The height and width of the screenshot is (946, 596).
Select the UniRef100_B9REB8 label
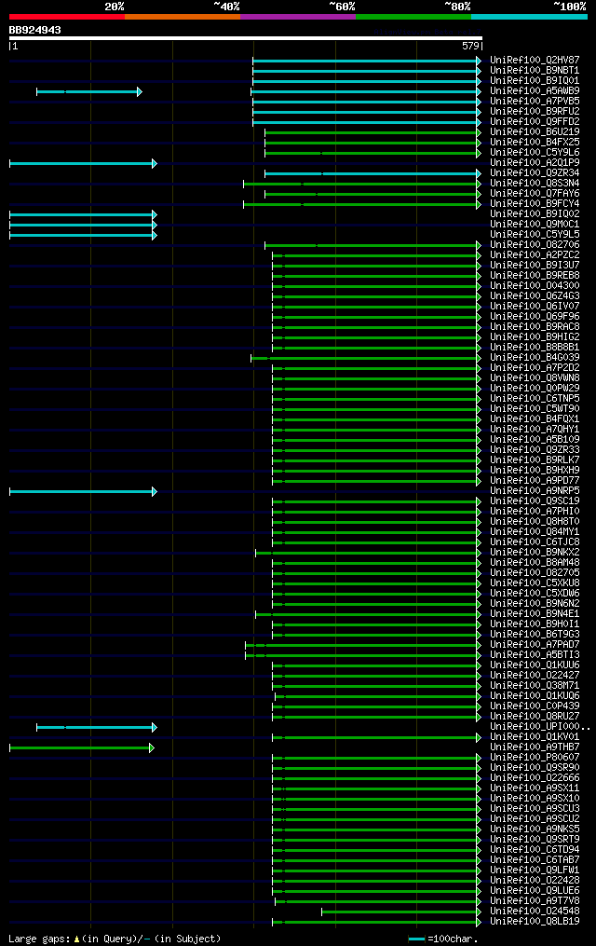point(535,276)
